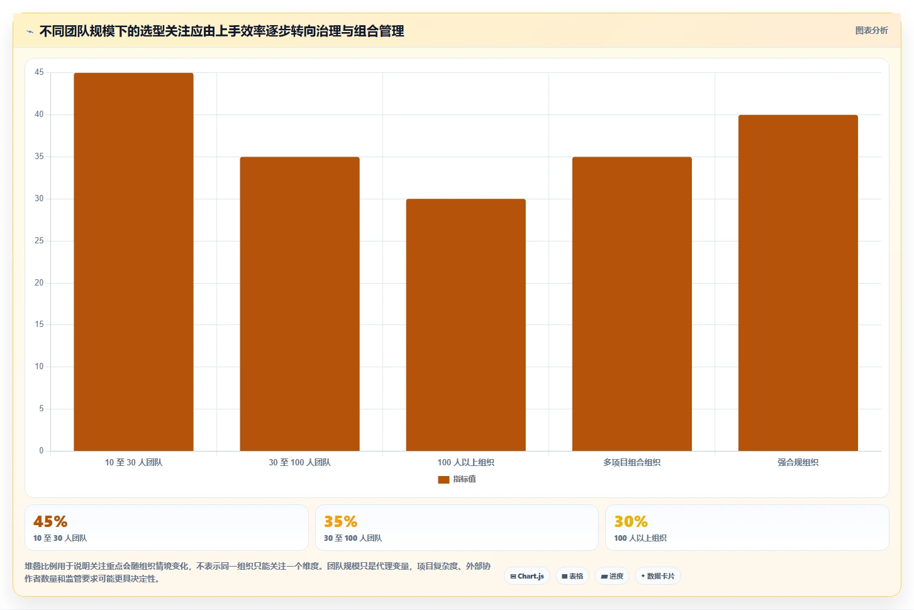This screenshot has height=610, width=914.
Task: Click the 指标值 legend text
Action: [464, 479]
